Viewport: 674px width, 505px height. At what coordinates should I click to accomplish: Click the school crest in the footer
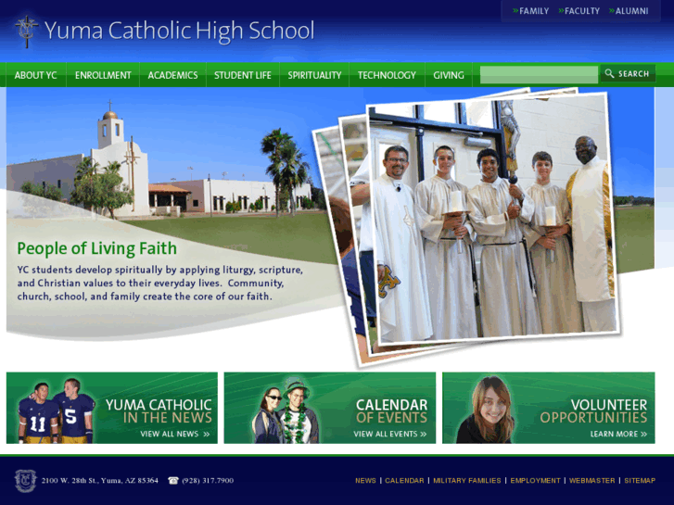tap(25, 481)
